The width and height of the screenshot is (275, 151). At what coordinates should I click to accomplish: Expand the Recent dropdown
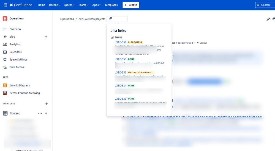55,5
